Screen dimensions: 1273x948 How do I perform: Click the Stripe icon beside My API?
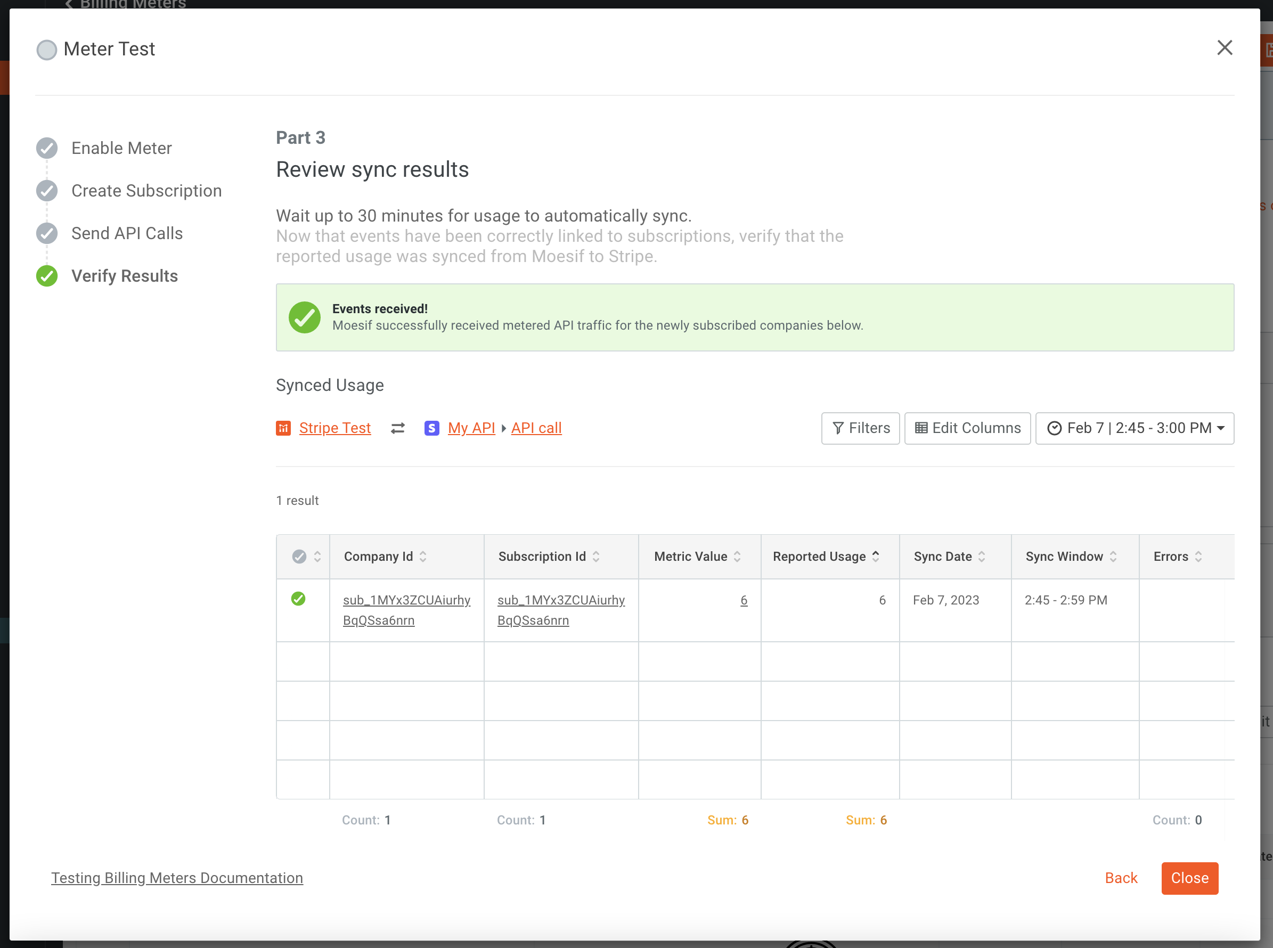pos(431,428)
